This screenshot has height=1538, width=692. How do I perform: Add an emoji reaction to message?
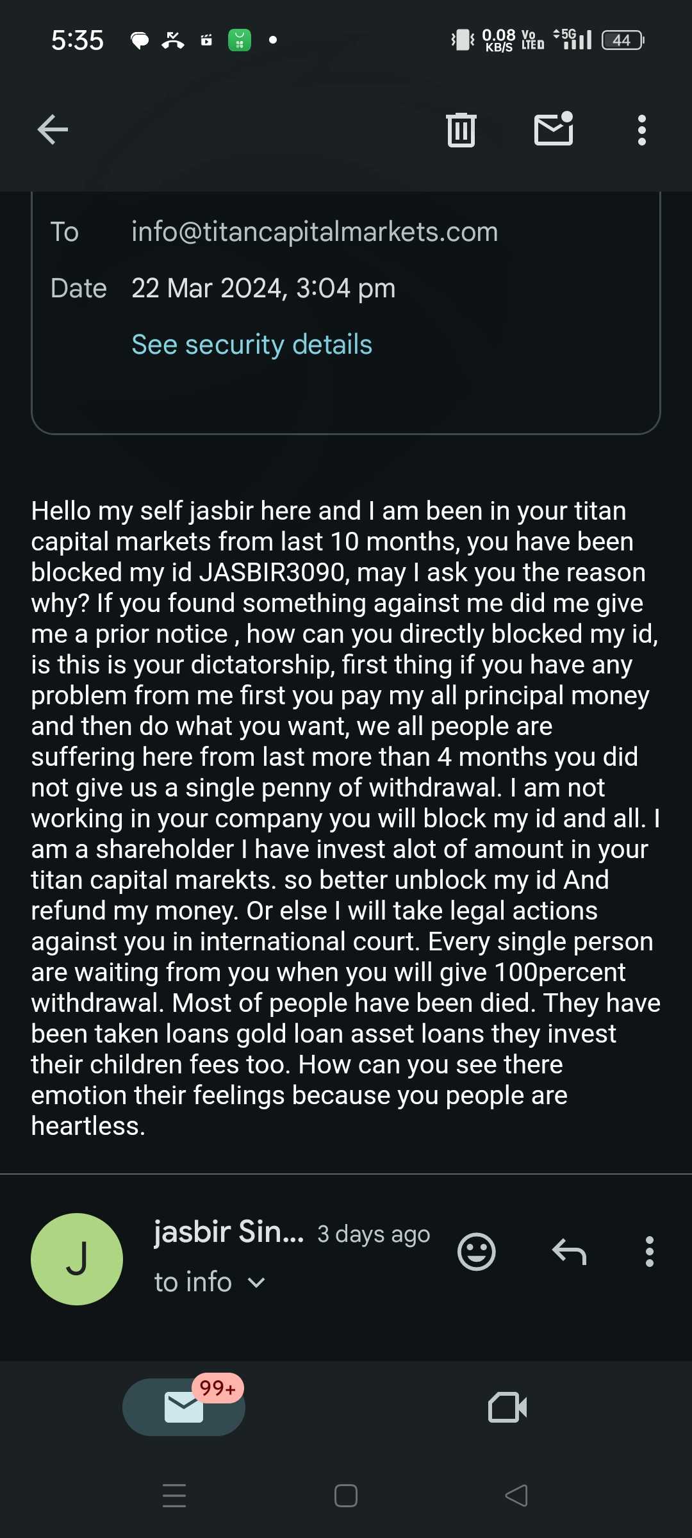coord(476,1252)
